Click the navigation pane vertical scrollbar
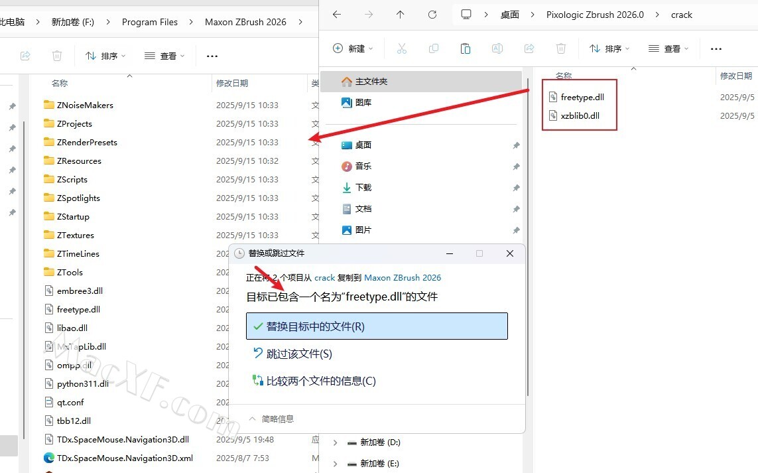The height and width of the screenshot is (473, 758). coord(528,237)
